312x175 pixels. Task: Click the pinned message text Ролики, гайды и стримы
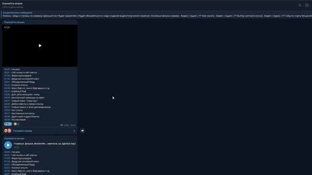click(157, 16)
